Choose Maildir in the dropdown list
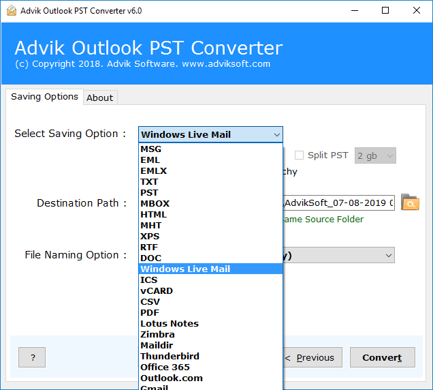 (210, 345)
